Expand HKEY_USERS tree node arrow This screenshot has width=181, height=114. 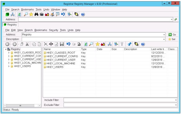(x=9, y=66)
